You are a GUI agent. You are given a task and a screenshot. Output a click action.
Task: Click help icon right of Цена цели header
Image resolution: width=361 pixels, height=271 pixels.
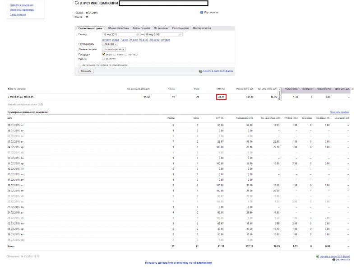(352, 89)
